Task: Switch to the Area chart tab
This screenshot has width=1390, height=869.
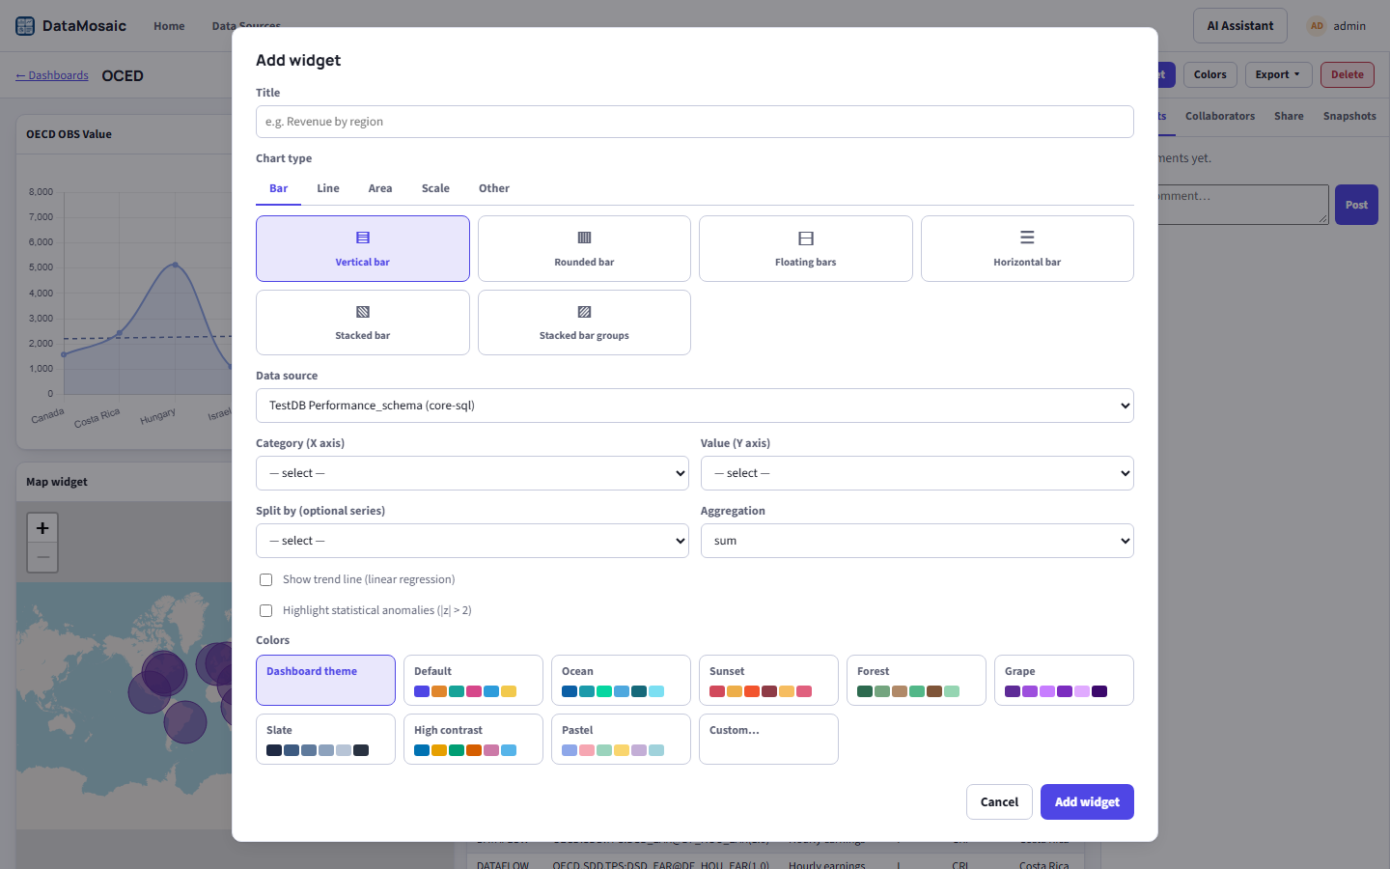Action: (380, 188)
